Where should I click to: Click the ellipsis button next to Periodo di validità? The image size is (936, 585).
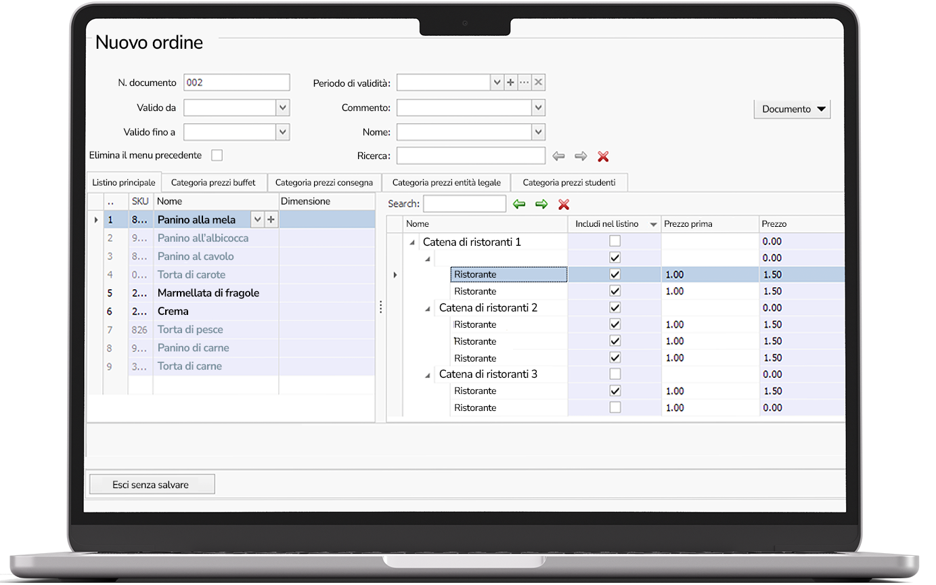524,82
